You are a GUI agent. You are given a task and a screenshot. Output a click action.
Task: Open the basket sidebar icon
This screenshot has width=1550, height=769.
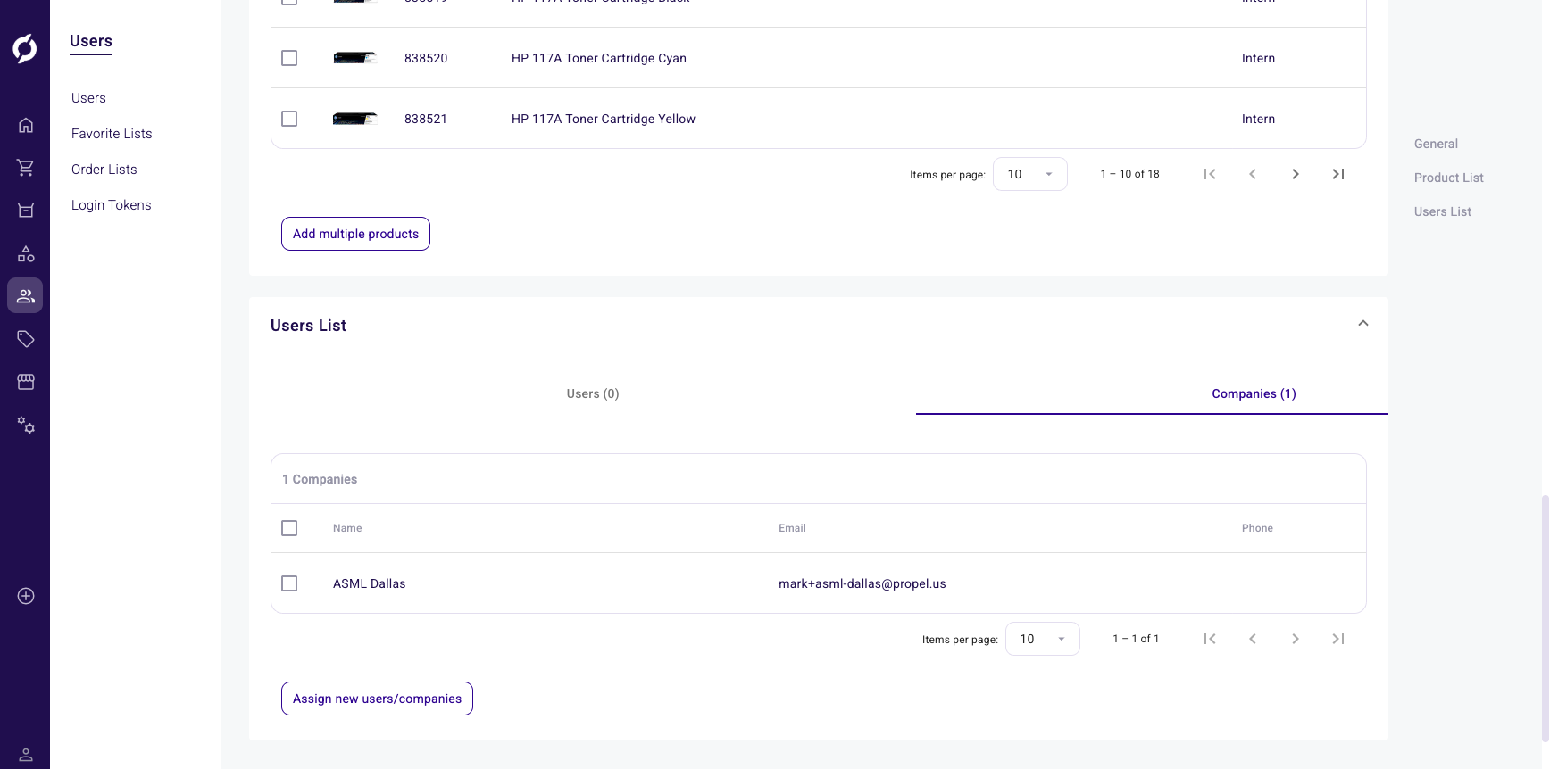(x=26, y=211)
